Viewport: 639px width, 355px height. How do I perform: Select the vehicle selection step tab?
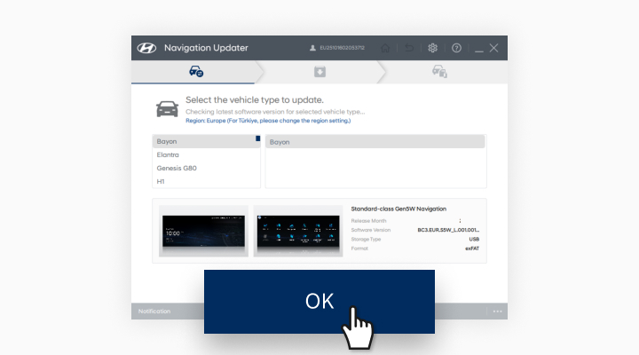195,71
